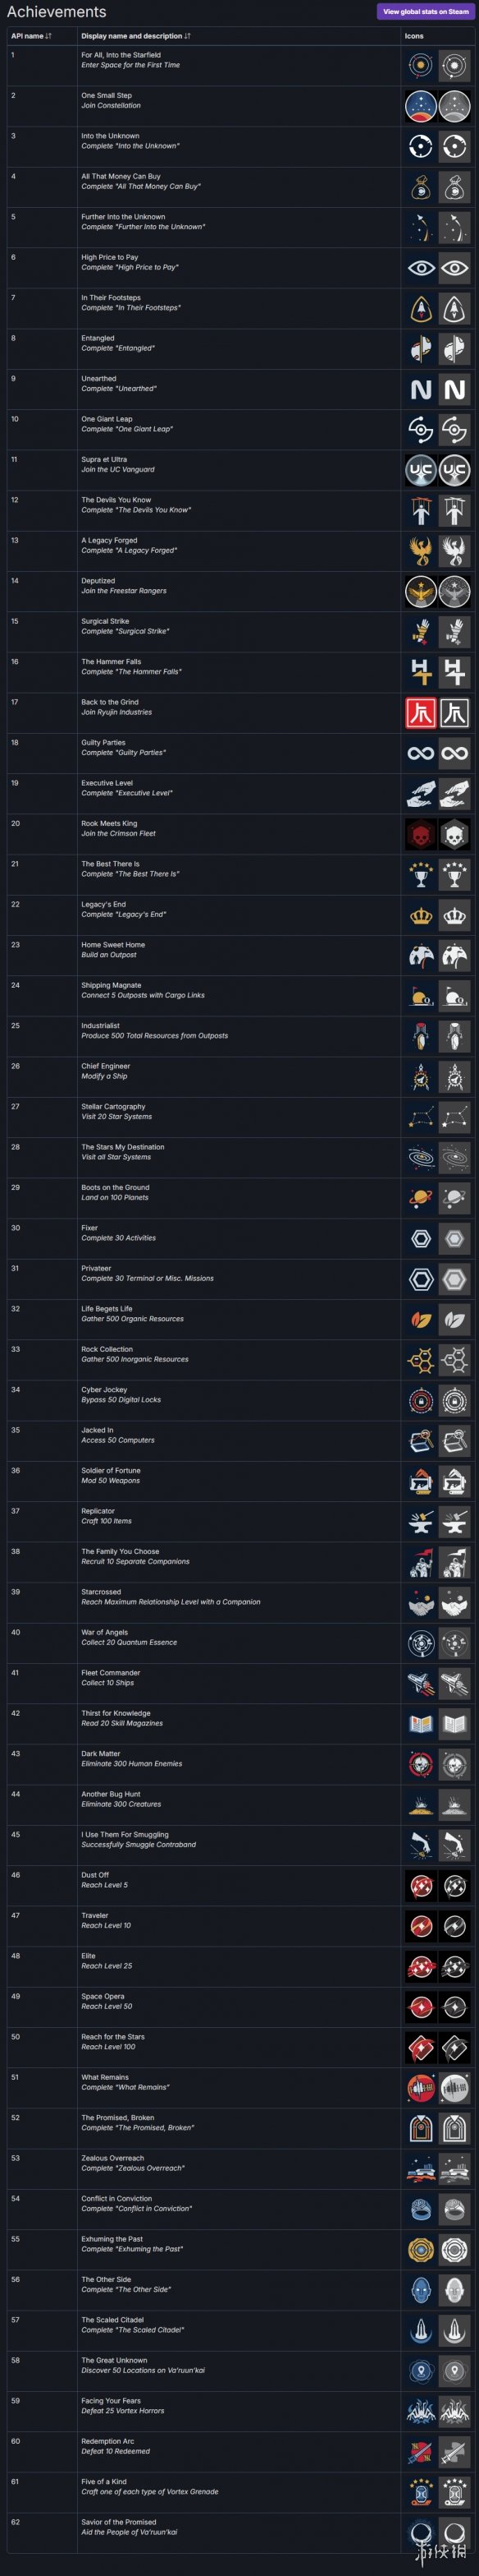Click red Ryujin icon for Back to the Grind
This screenshot has height=2576, width=479.
point(421,713)
